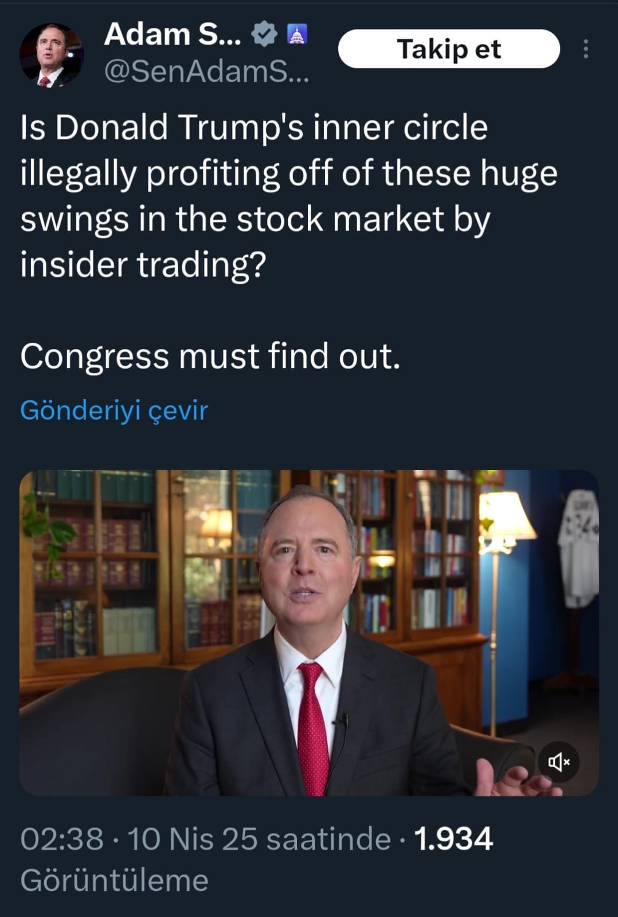This screenshot has height=917, width=618.
Task: Click the @SenAdamS... handle
Action: [206, 73]
